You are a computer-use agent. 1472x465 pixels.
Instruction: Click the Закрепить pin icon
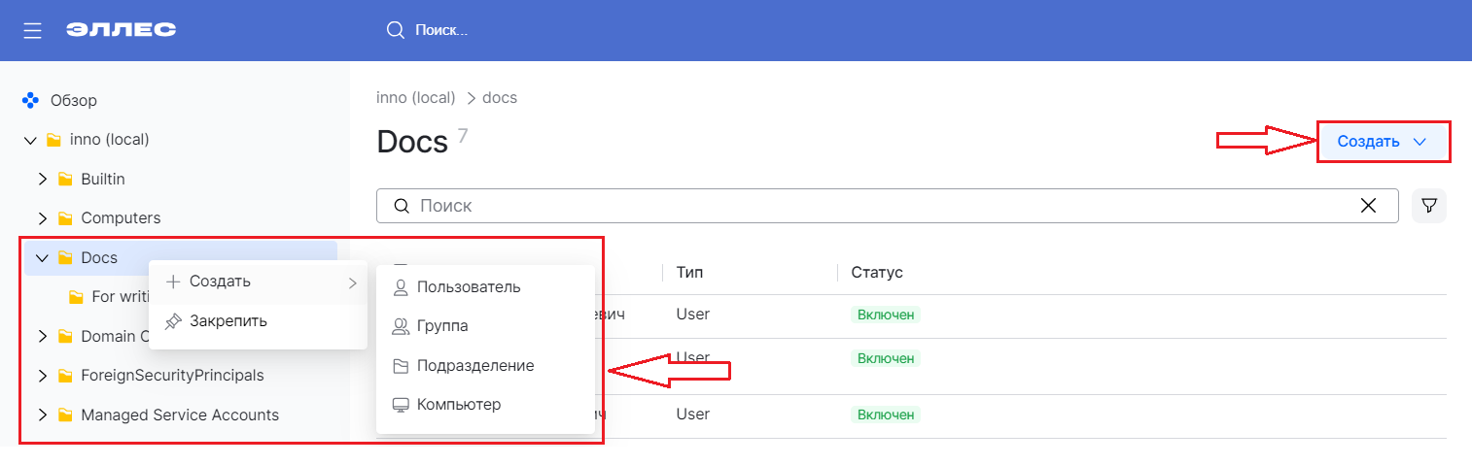coord(173,320)
